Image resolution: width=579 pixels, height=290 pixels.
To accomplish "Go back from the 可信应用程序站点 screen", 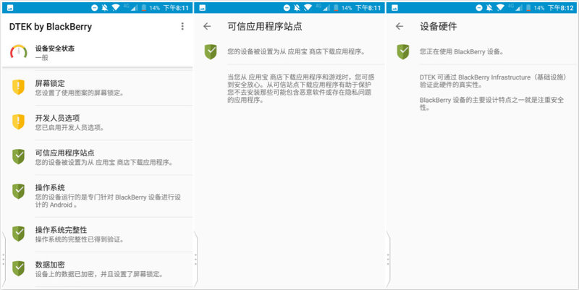I will (x=207, y=26).
